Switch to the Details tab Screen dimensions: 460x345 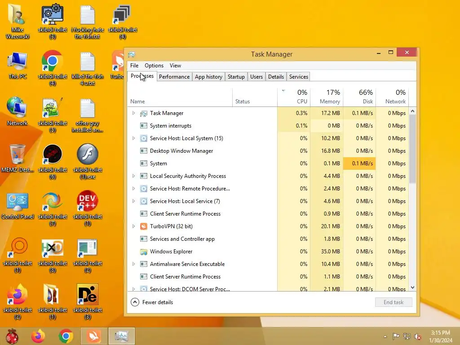[x=276, y=76]
